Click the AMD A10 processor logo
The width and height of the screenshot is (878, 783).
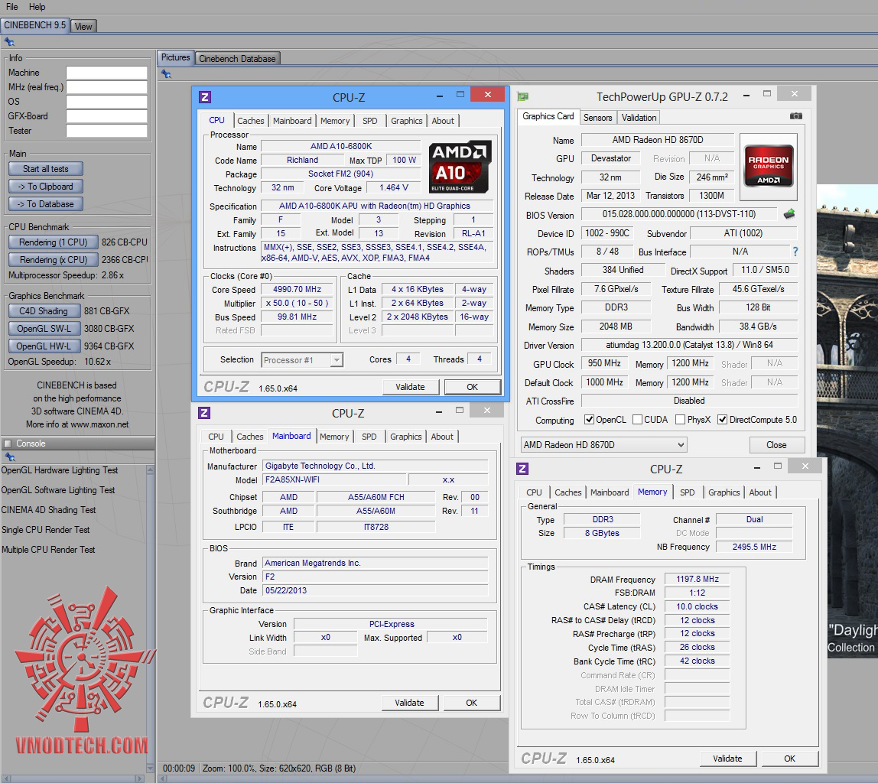(460, 167)
